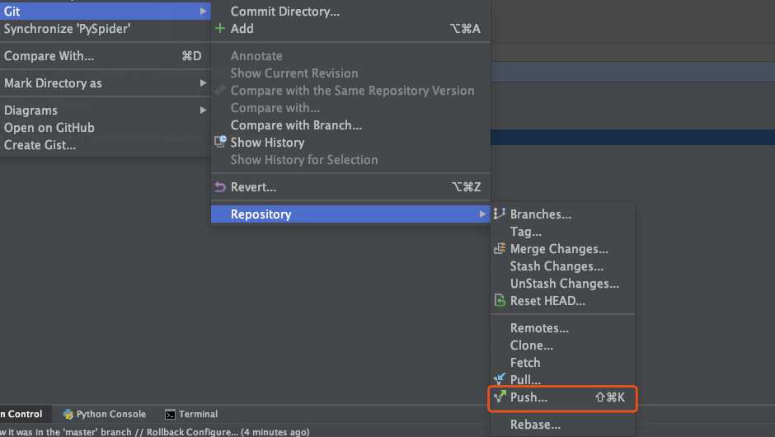
Task: Click the Git submenu arrow
Action: tap(203, 11)
